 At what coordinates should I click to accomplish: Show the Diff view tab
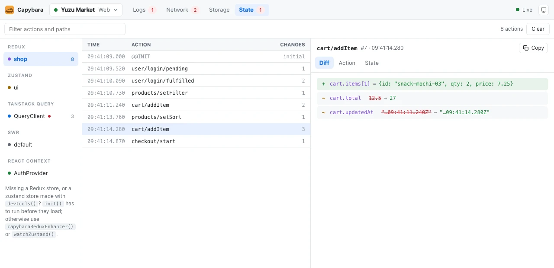point(324,63)
